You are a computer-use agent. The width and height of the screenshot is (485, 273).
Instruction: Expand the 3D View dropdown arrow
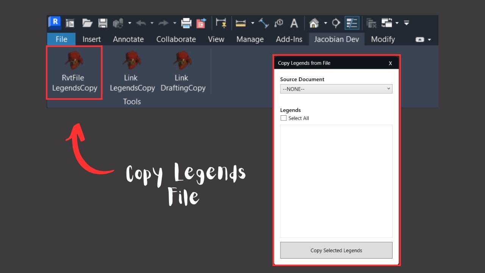pos(325,23)
